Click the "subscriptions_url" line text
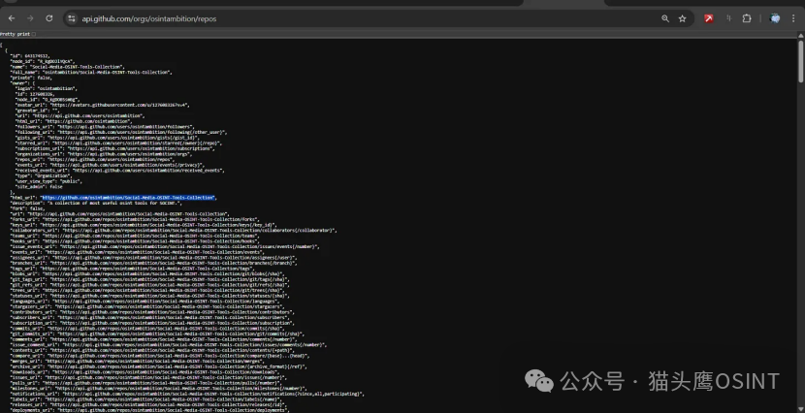805x413 pixels. 115,148
